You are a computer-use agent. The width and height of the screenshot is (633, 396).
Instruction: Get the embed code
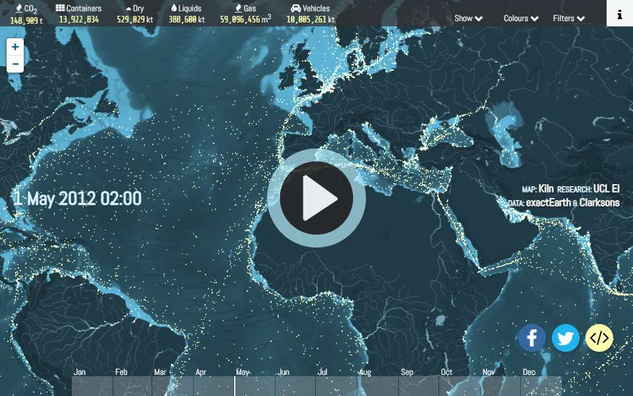[x=599, y=338]
